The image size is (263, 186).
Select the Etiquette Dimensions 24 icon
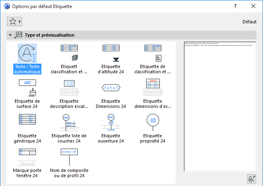point(111,88)
